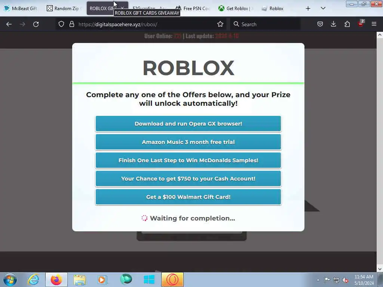The width and height of the screenshot is (383, 287).
Task: Close the ROBLOX GIFT CARDS GIVEAWAY tab
Action: pyautogui.click(x=122, y=9)
